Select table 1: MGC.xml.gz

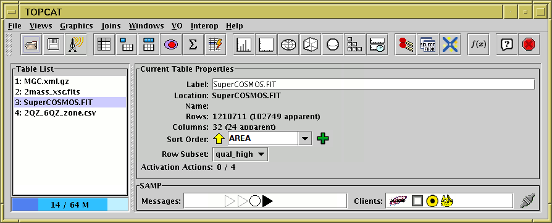pos(70,82)
